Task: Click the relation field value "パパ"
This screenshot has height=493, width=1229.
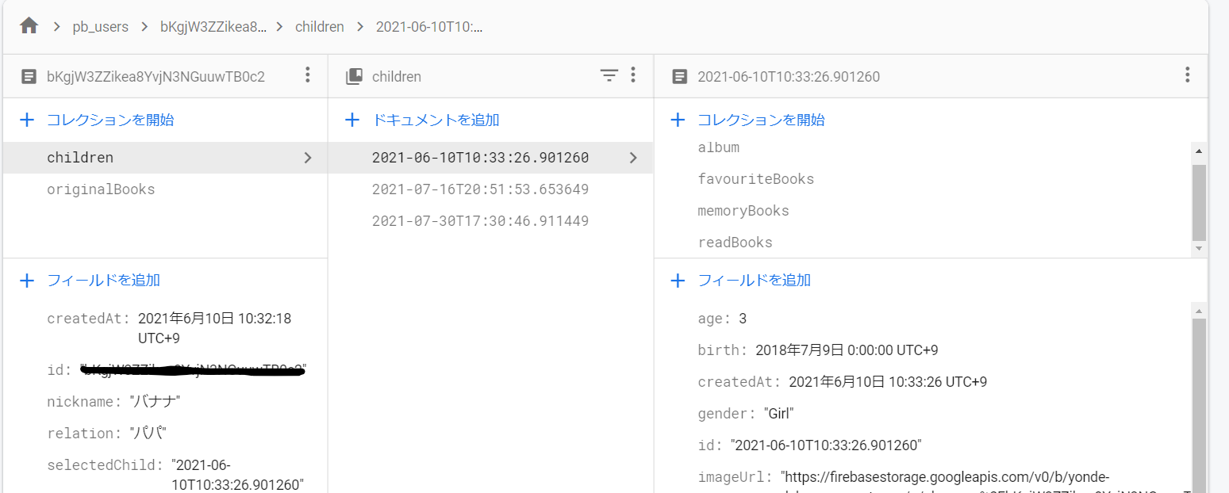Action: 149,434
